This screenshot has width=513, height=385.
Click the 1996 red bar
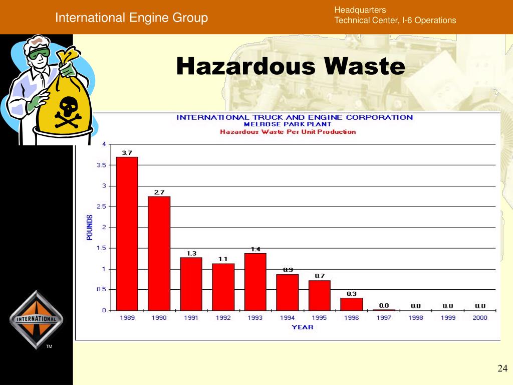tap(351, 304)
